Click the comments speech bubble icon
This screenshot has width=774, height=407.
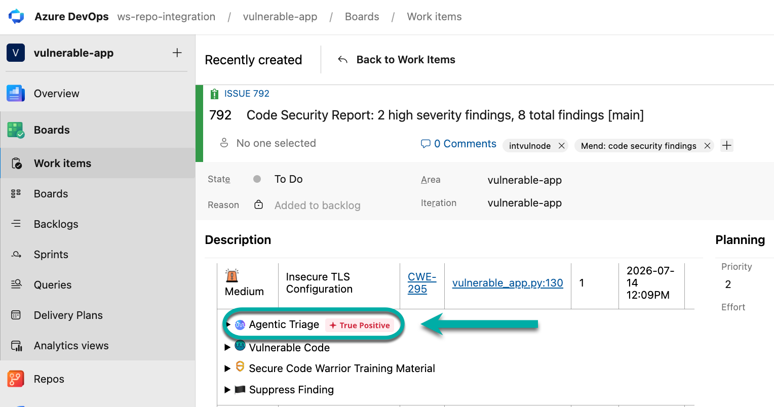(425, 144)
